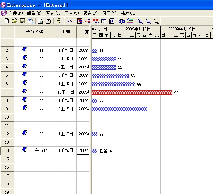Image resolution: width=213 pixels, height=194 pixels.
Task: Click the selected start date cell in row 14
Action: click(83, 151)
